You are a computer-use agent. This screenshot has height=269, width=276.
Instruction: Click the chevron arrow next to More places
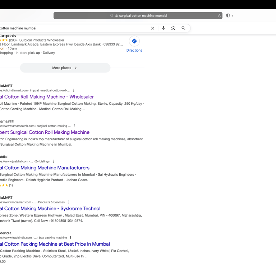(76, 68)
